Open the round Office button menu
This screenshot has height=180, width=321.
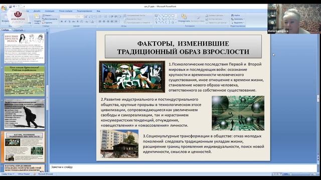tap(4, 8)
